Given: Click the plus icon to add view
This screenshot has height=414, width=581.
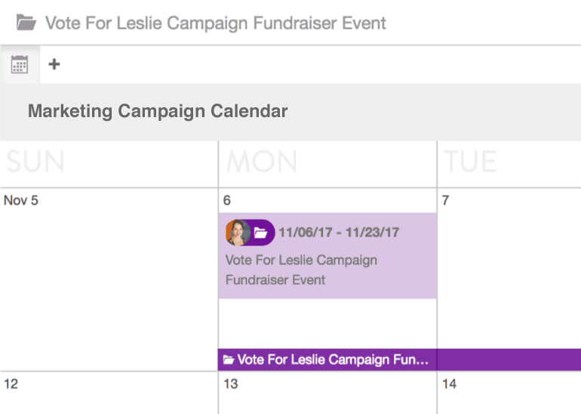Looking at the screenshot, I should tap(54, 64).
